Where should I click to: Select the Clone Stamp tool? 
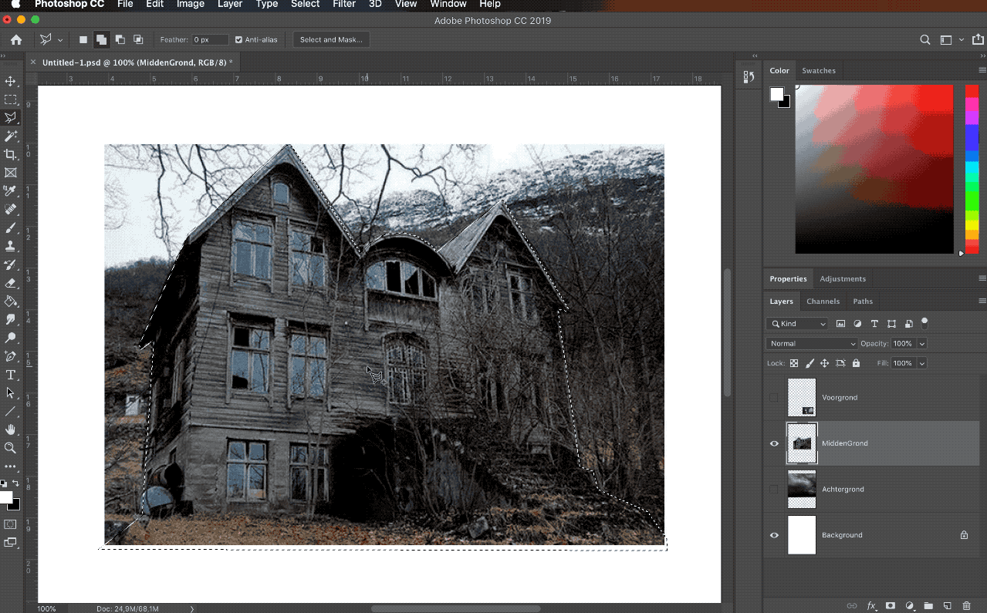[x=10, y=245]
